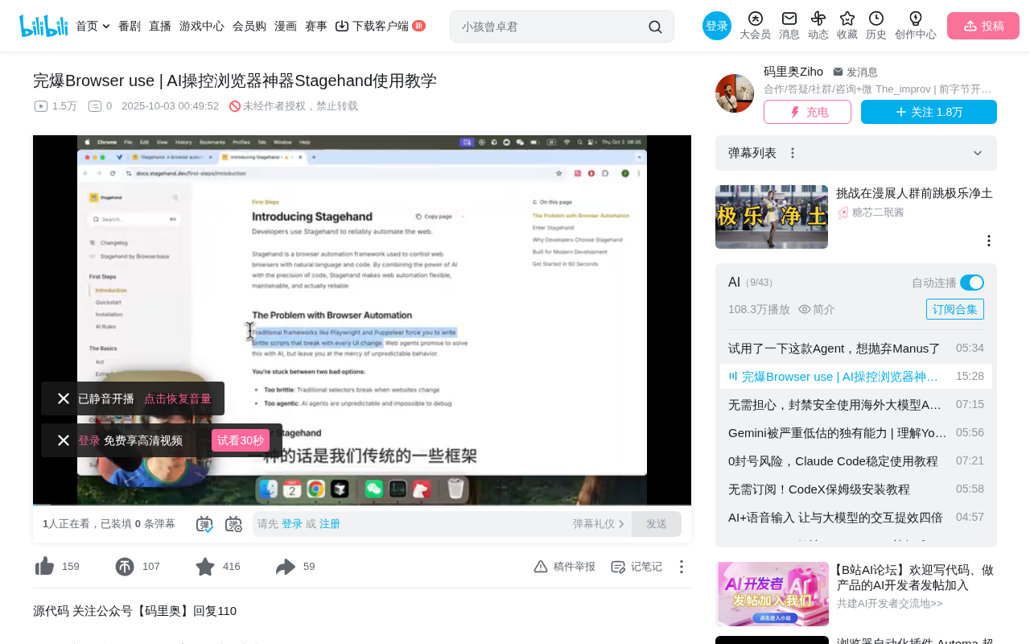Open 【B站AI论坛】欢迎写代码 promo title

[915, 577]
